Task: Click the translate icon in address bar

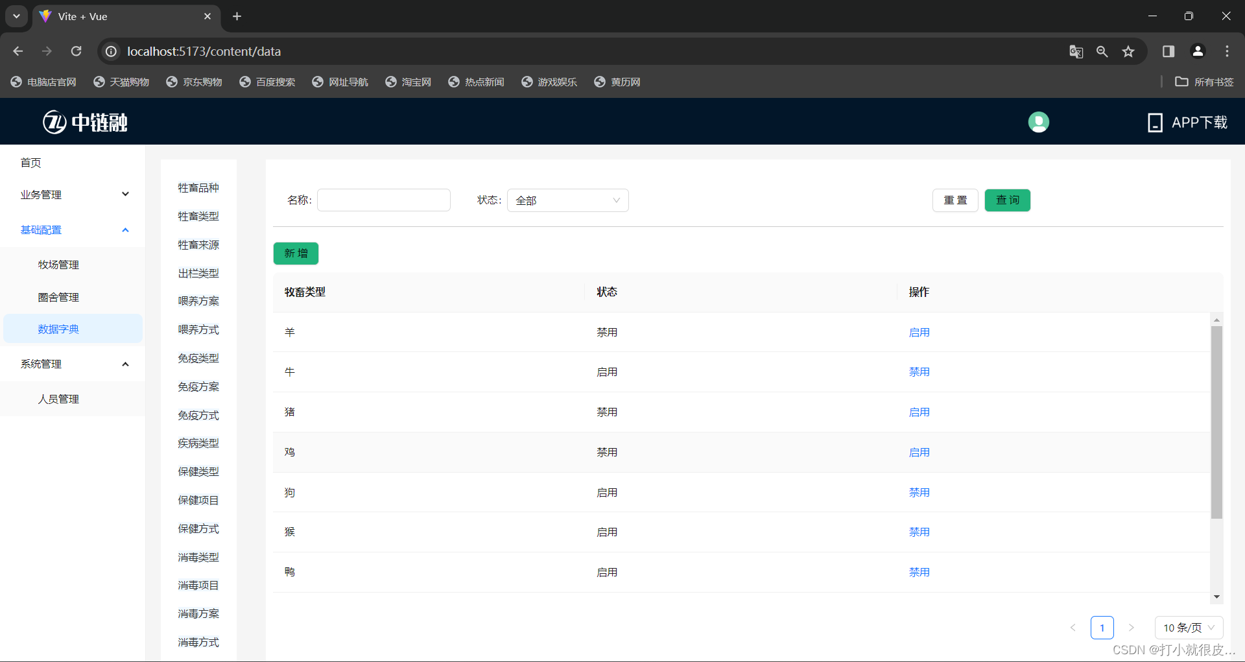Action: [1076, 51]
